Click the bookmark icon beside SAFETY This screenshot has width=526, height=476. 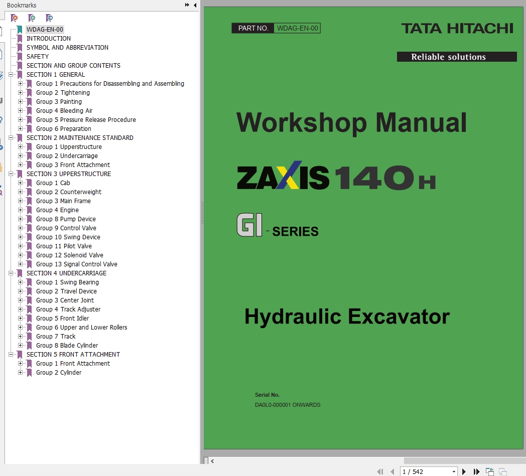[20, 57]
